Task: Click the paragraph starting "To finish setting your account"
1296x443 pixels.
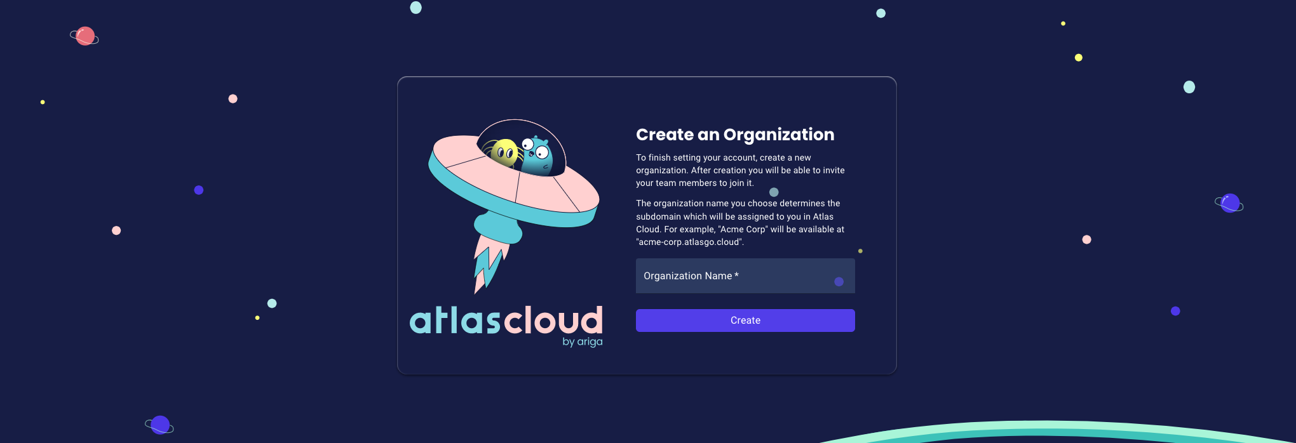Action: click(741, 170)
